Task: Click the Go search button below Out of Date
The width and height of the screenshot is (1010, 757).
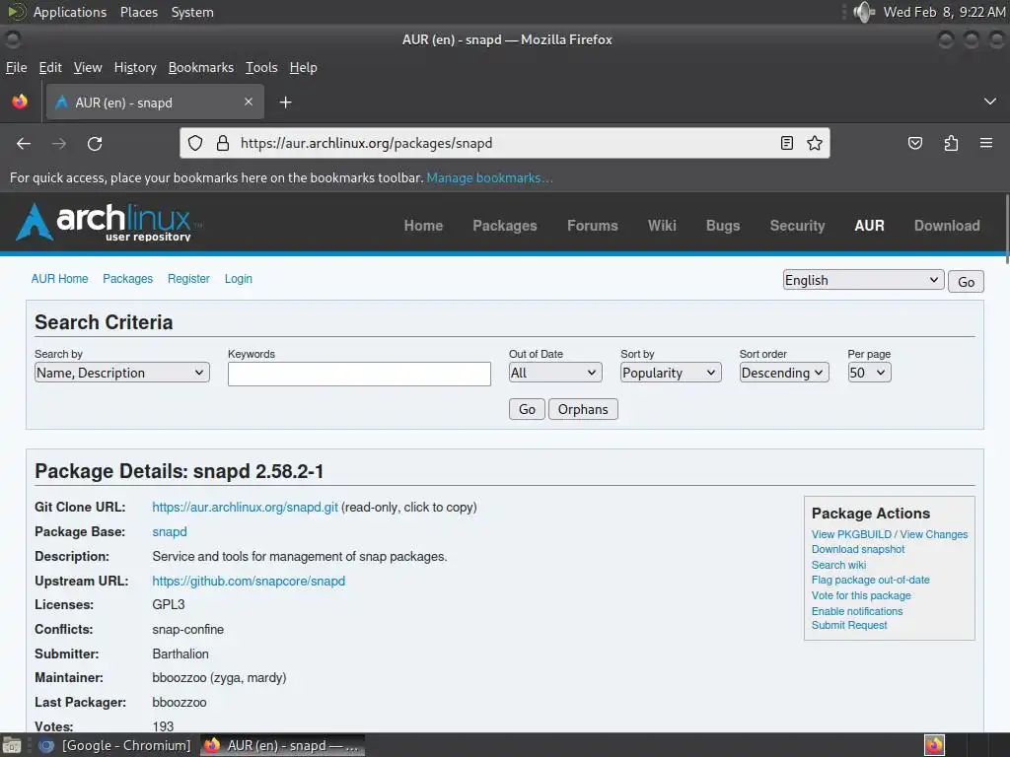Action: tap(527, 409)
